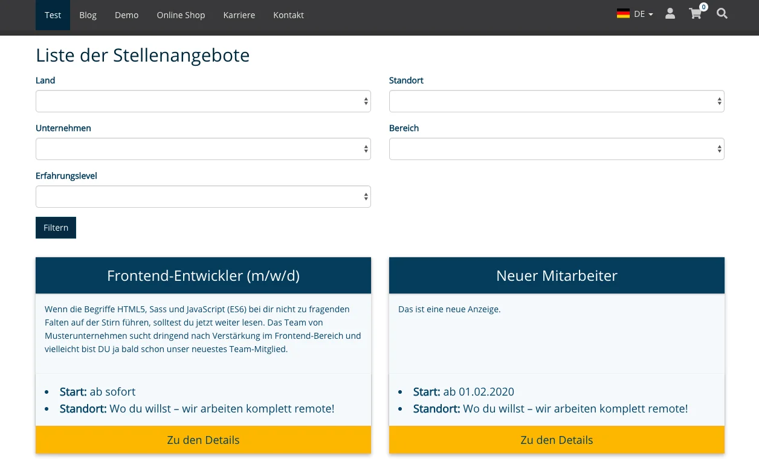
Task: Open the Standort dropdown
Action: [x=557, y=101]
